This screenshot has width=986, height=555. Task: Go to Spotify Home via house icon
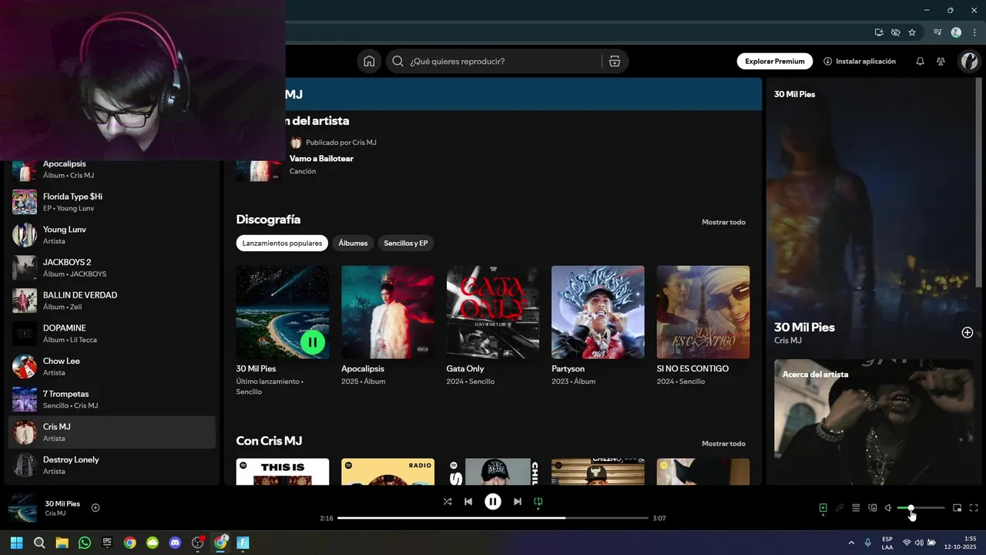[369, 61]
